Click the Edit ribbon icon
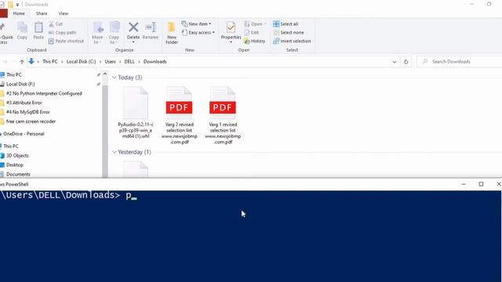This screenshot has width=502, height=282. pos(252,33)
